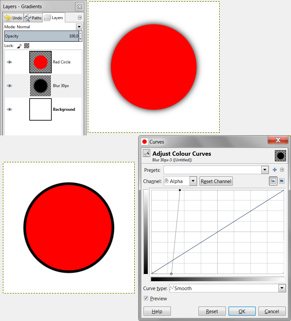Click the Reset Channel button
Viewport: 291px width, 321px height.
[216, 181]
